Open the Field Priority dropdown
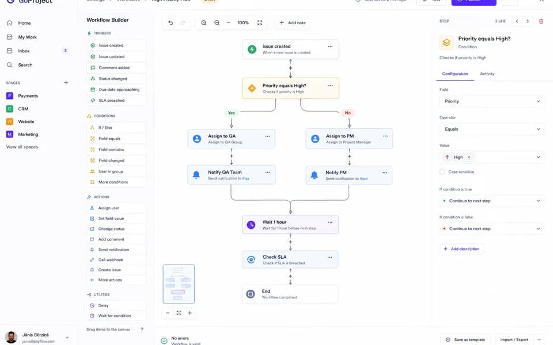Screen dimensions: 553x345 [x=491, y=101]
